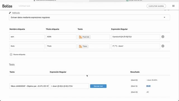The height and width of the screenshot is (101, 179).
Task: Click the Título etiqueta column header
Action: click(x=53, y=29)
